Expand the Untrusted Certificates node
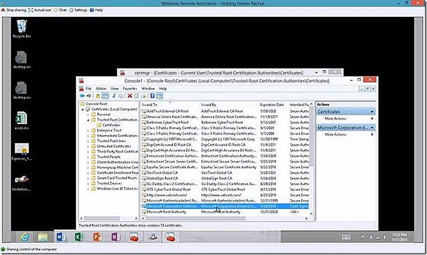 pos(88,146)
